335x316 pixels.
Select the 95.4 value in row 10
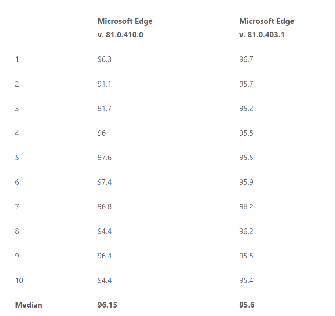246,280
